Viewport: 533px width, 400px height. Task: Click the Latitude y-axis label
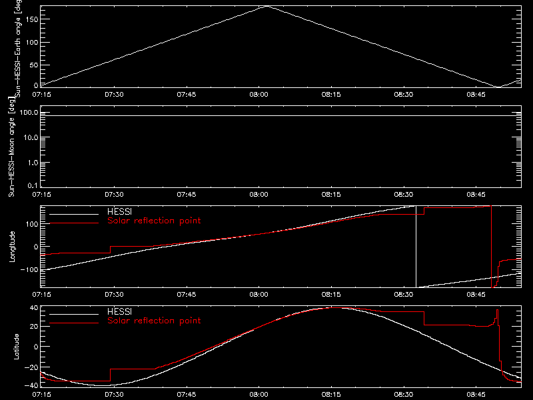click(16, 347)
